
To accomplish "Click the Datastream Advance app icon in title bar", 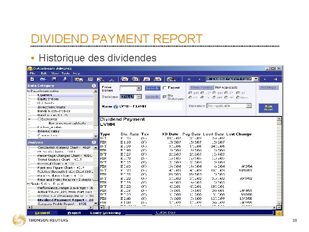I will pyautogui.click(x=30, y=68).
